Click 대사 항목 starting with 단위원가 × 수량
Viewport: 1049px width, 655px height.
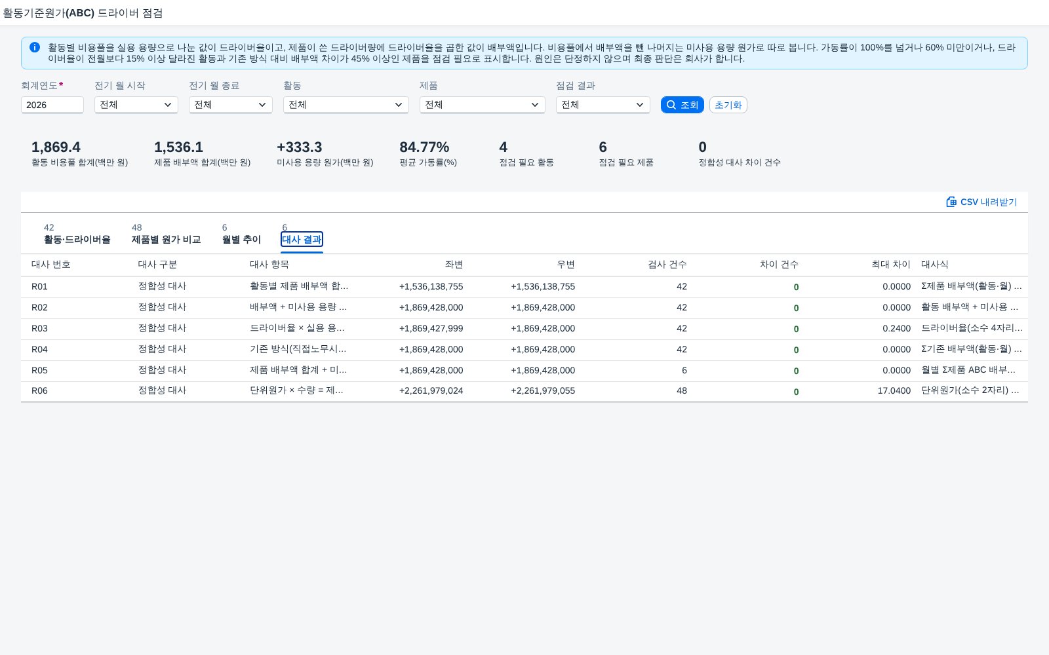point(296,391)
